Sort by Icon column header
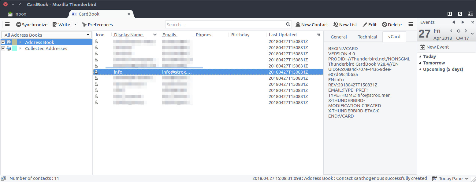This screenshot has width=476, height=182. 102,35
